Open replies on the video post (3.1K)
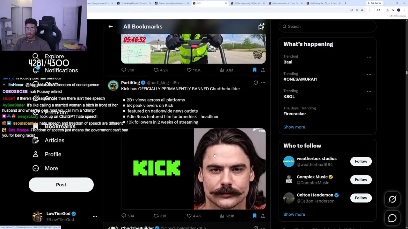The height and width of the screenshot is (229, 408). pos(127,70)
